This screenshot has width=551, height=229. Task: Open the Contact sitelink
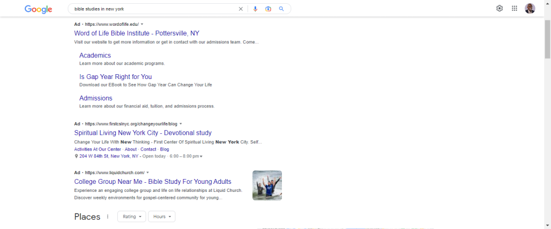149,149
